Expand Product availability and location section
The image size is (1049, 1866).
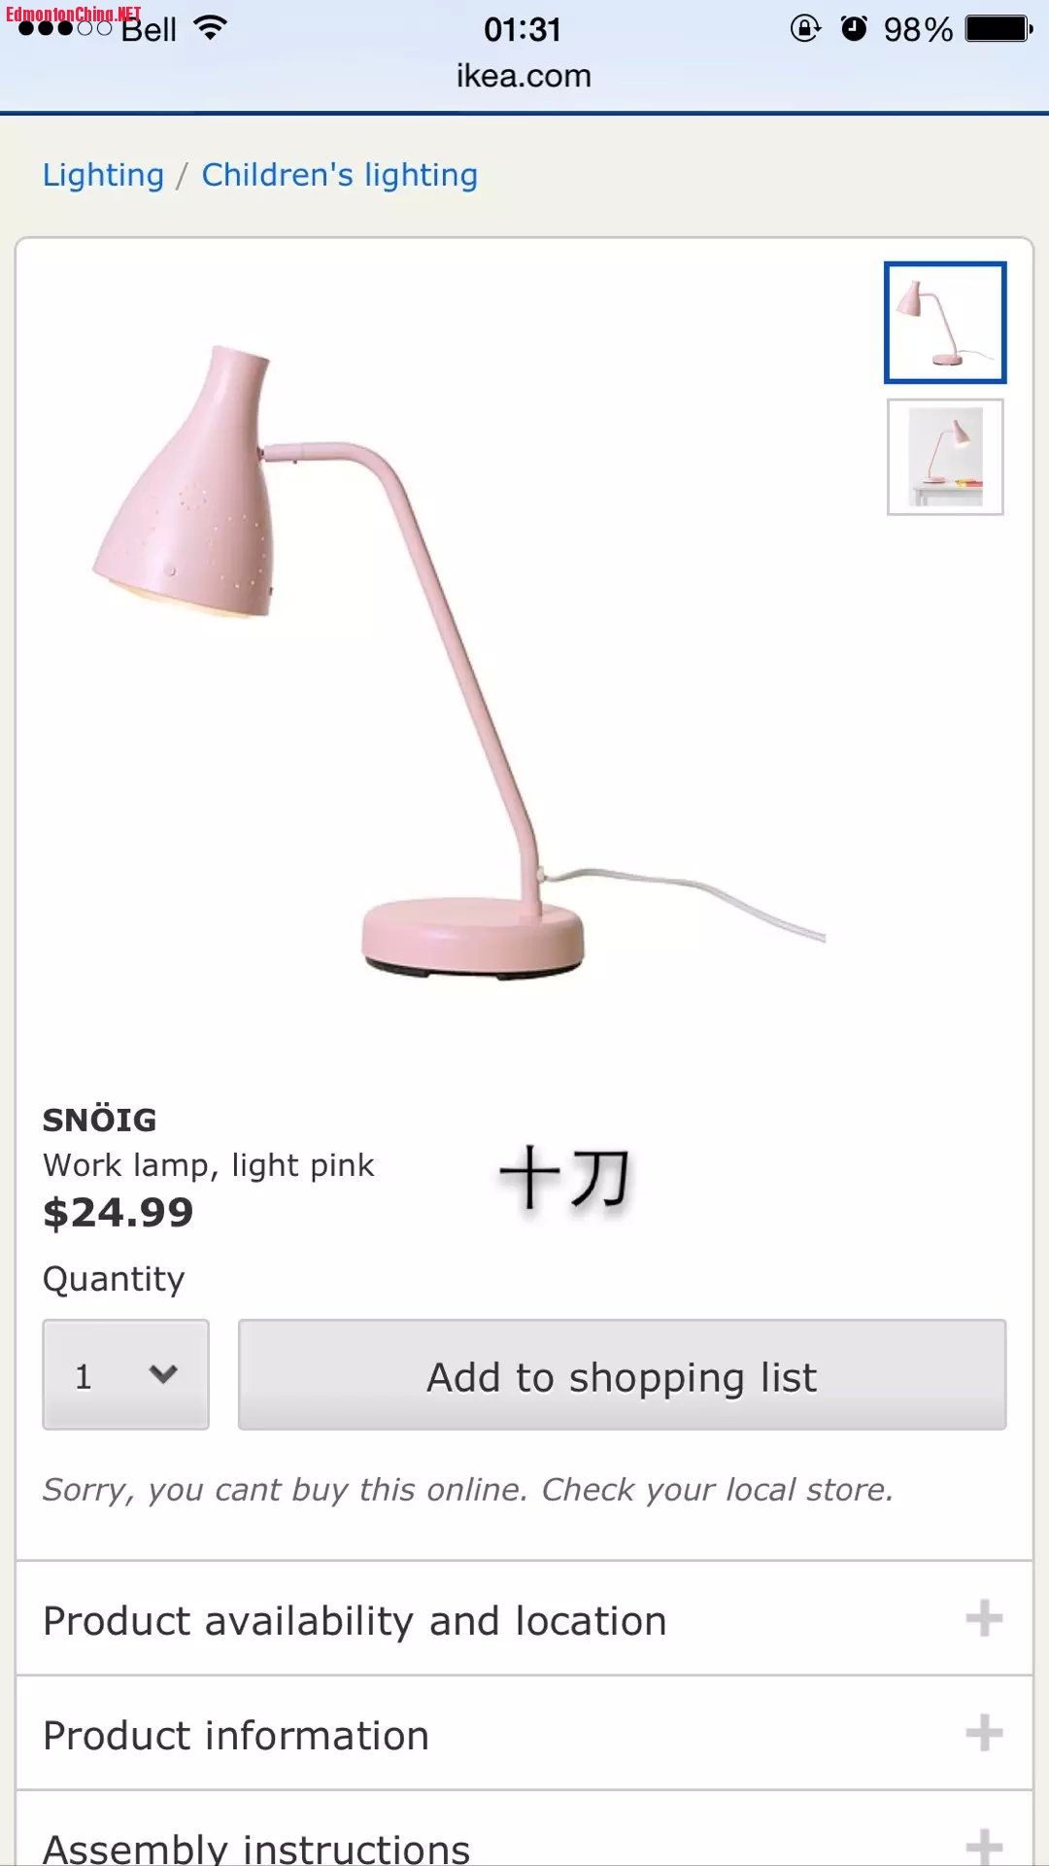click(524, 1619)
